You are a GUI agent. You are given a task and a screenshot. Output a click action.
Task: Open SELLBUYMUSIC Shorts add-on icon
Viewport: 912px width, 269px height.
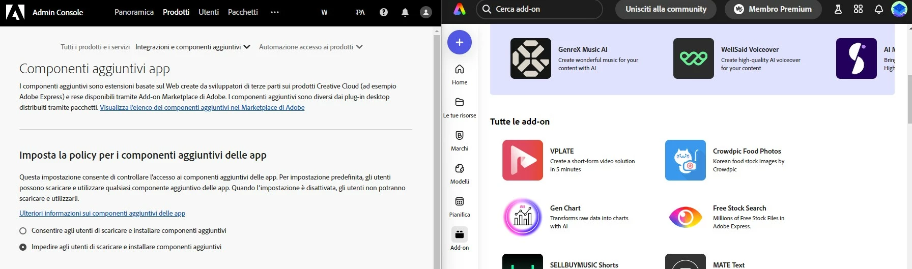523,261
